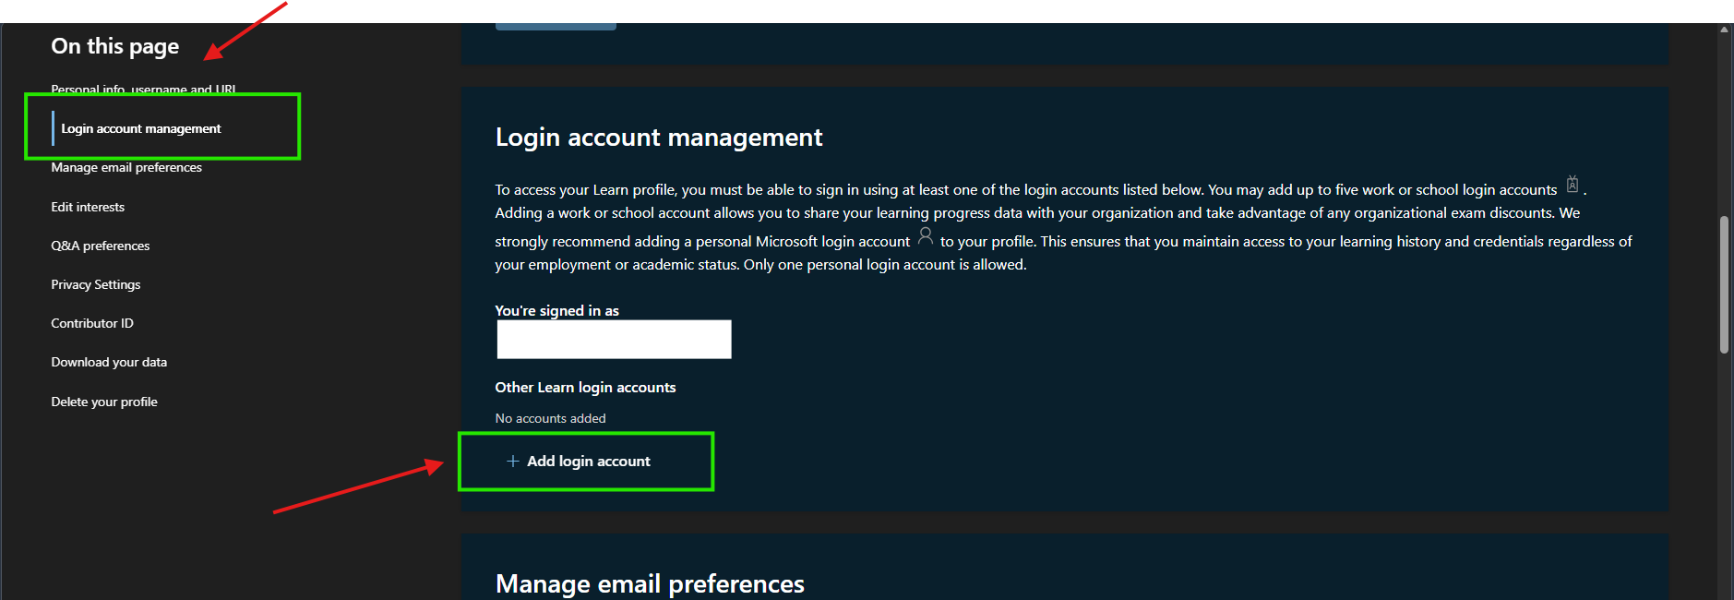Click the Login account management heading
The image size is (1734, 600).
click(x=659, y=138)
